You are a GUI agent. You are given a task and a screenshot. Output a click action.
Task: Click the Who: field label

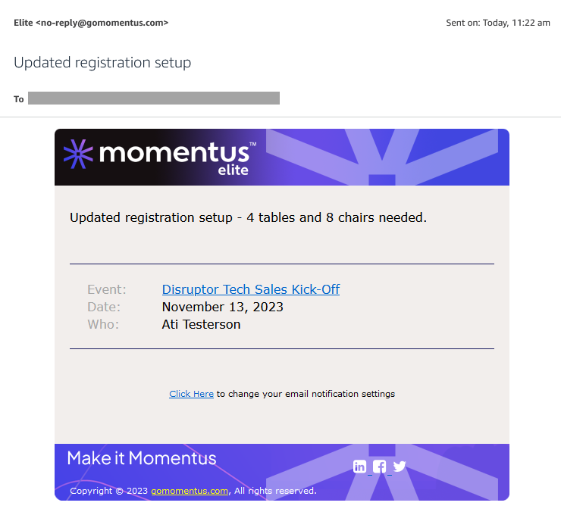103,324
